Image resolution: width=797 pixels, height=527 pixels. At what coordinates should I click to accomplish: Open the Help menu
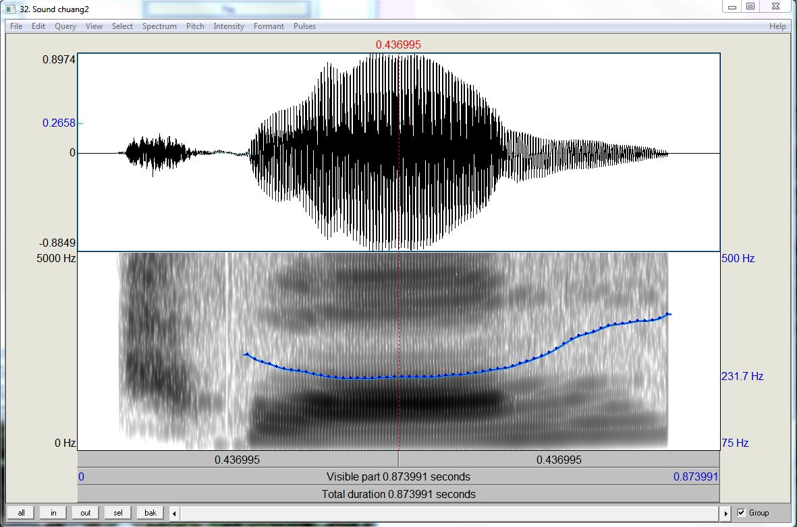[777, 26]
